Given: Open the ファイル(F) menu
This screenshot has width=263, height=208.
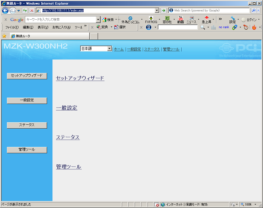Looking at the screenshot, I should (x=12, y=27).
